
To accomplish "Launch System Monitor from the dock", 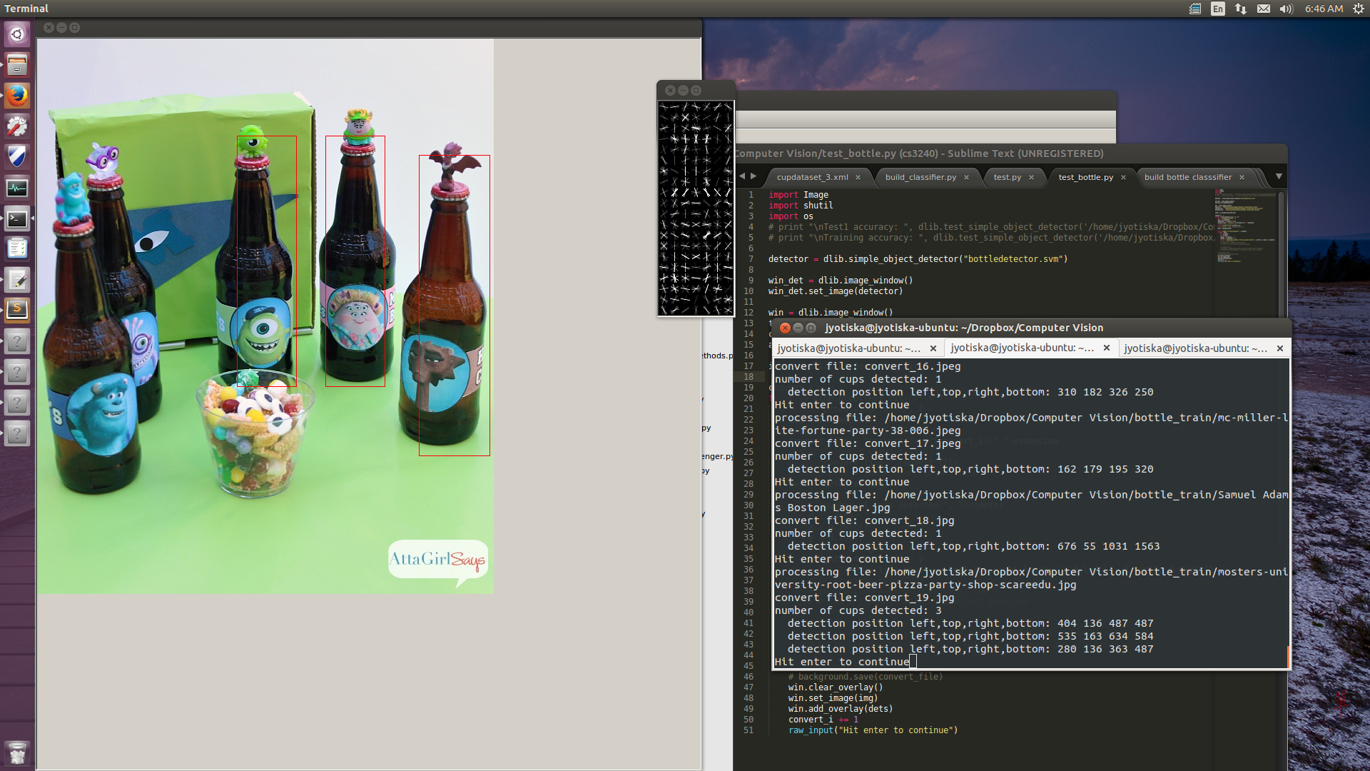I will click(x=17, y=188).
